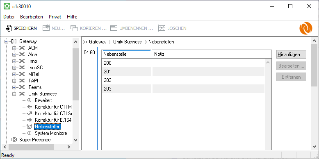
Task: Collapse the Gateway root node
Action: coord(7,41)
